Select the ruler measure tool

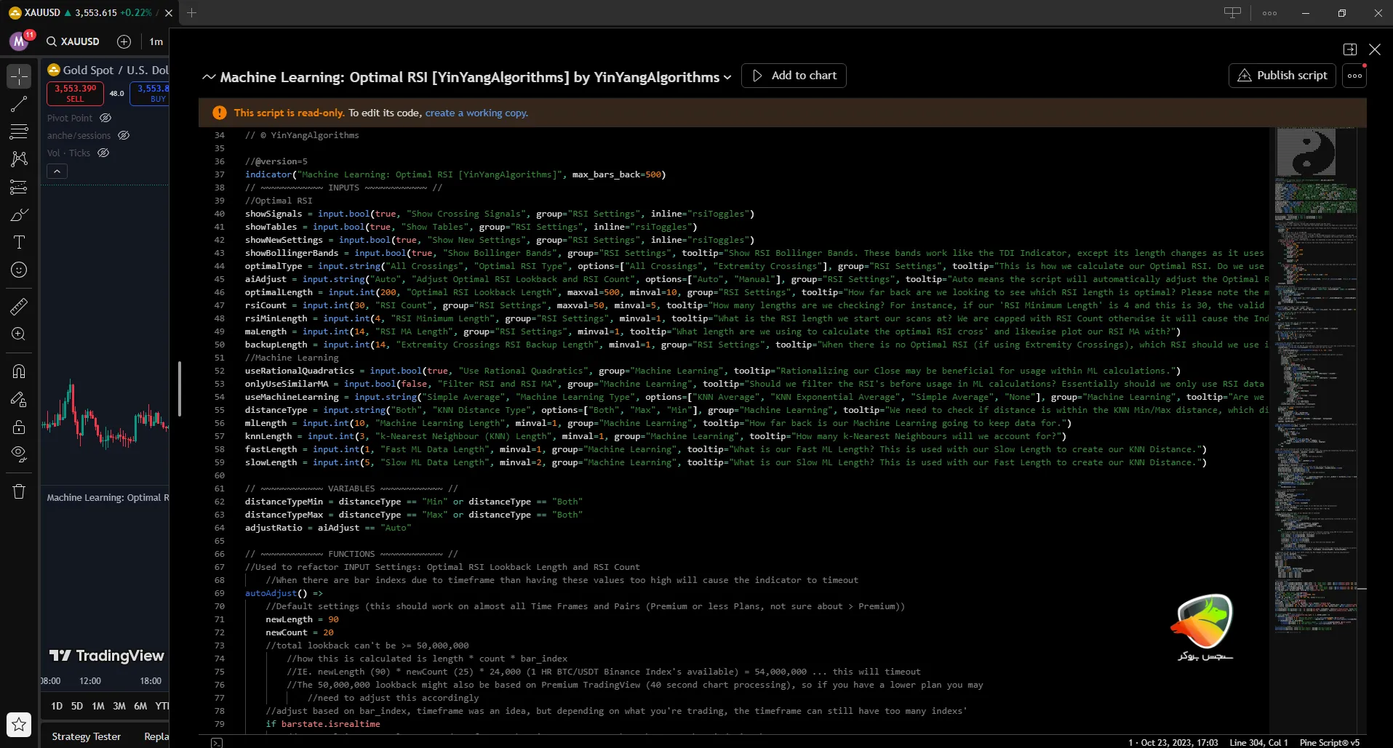(19, 307)
